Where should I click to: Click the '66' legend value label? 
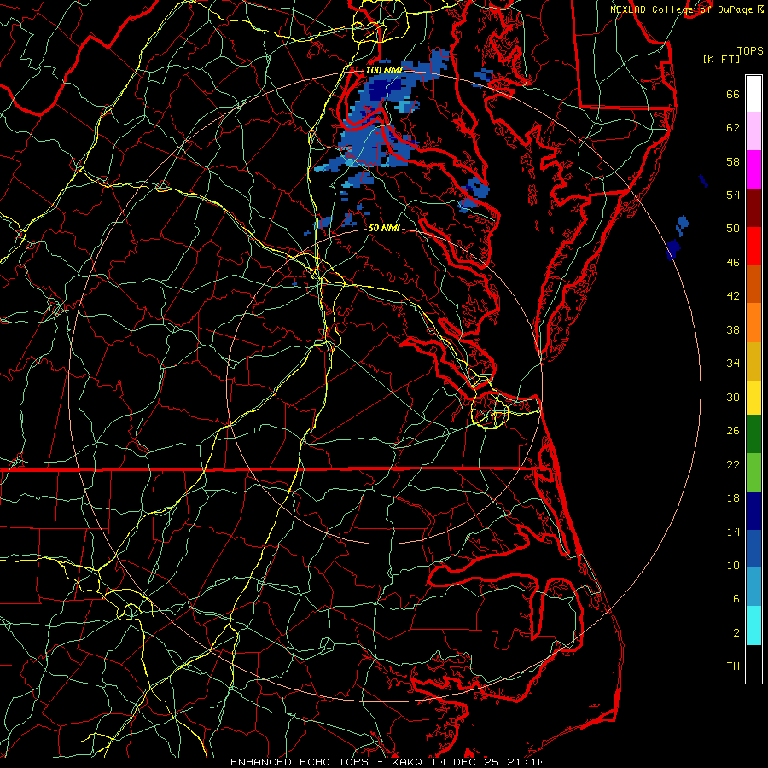pyautogui.click(x=733, y=94)
